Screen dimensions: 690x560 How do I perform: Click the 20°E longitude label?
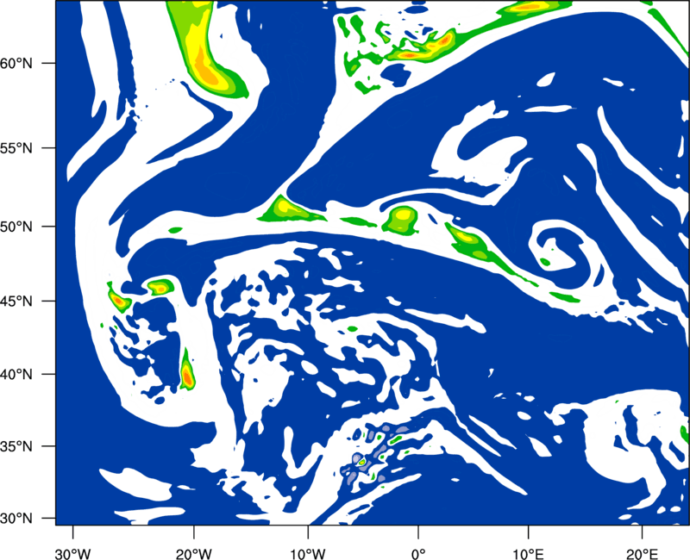click(642, 554)
